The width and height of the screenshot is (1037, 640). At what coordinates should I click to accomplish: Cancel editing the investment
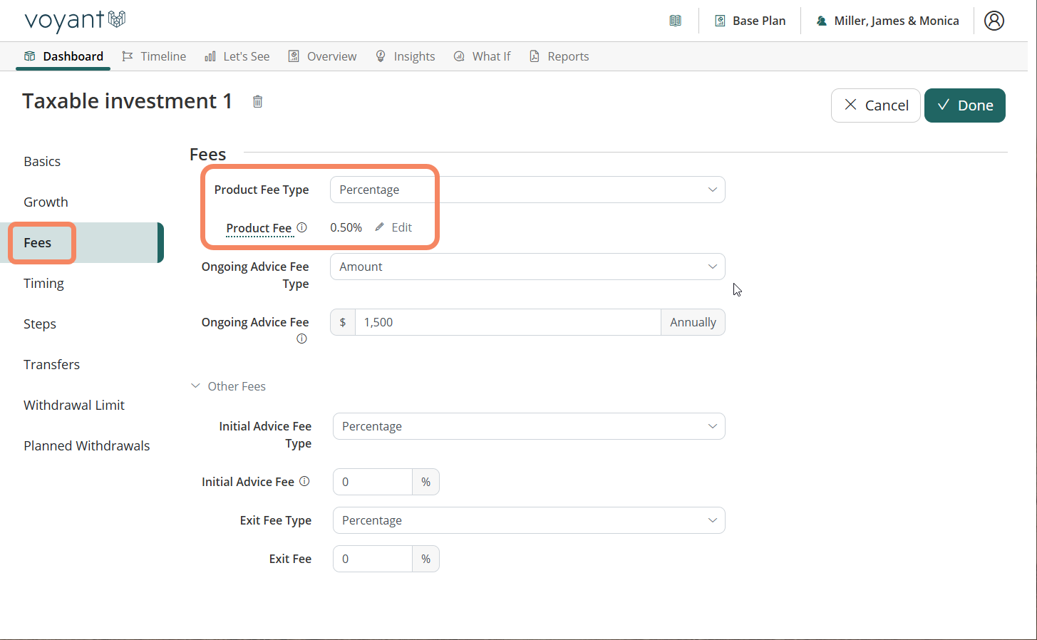click(x=875, y=105)
